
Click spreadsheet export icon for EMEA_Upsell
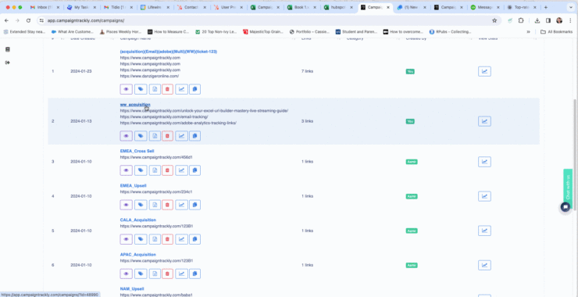(x=155, y=205)
